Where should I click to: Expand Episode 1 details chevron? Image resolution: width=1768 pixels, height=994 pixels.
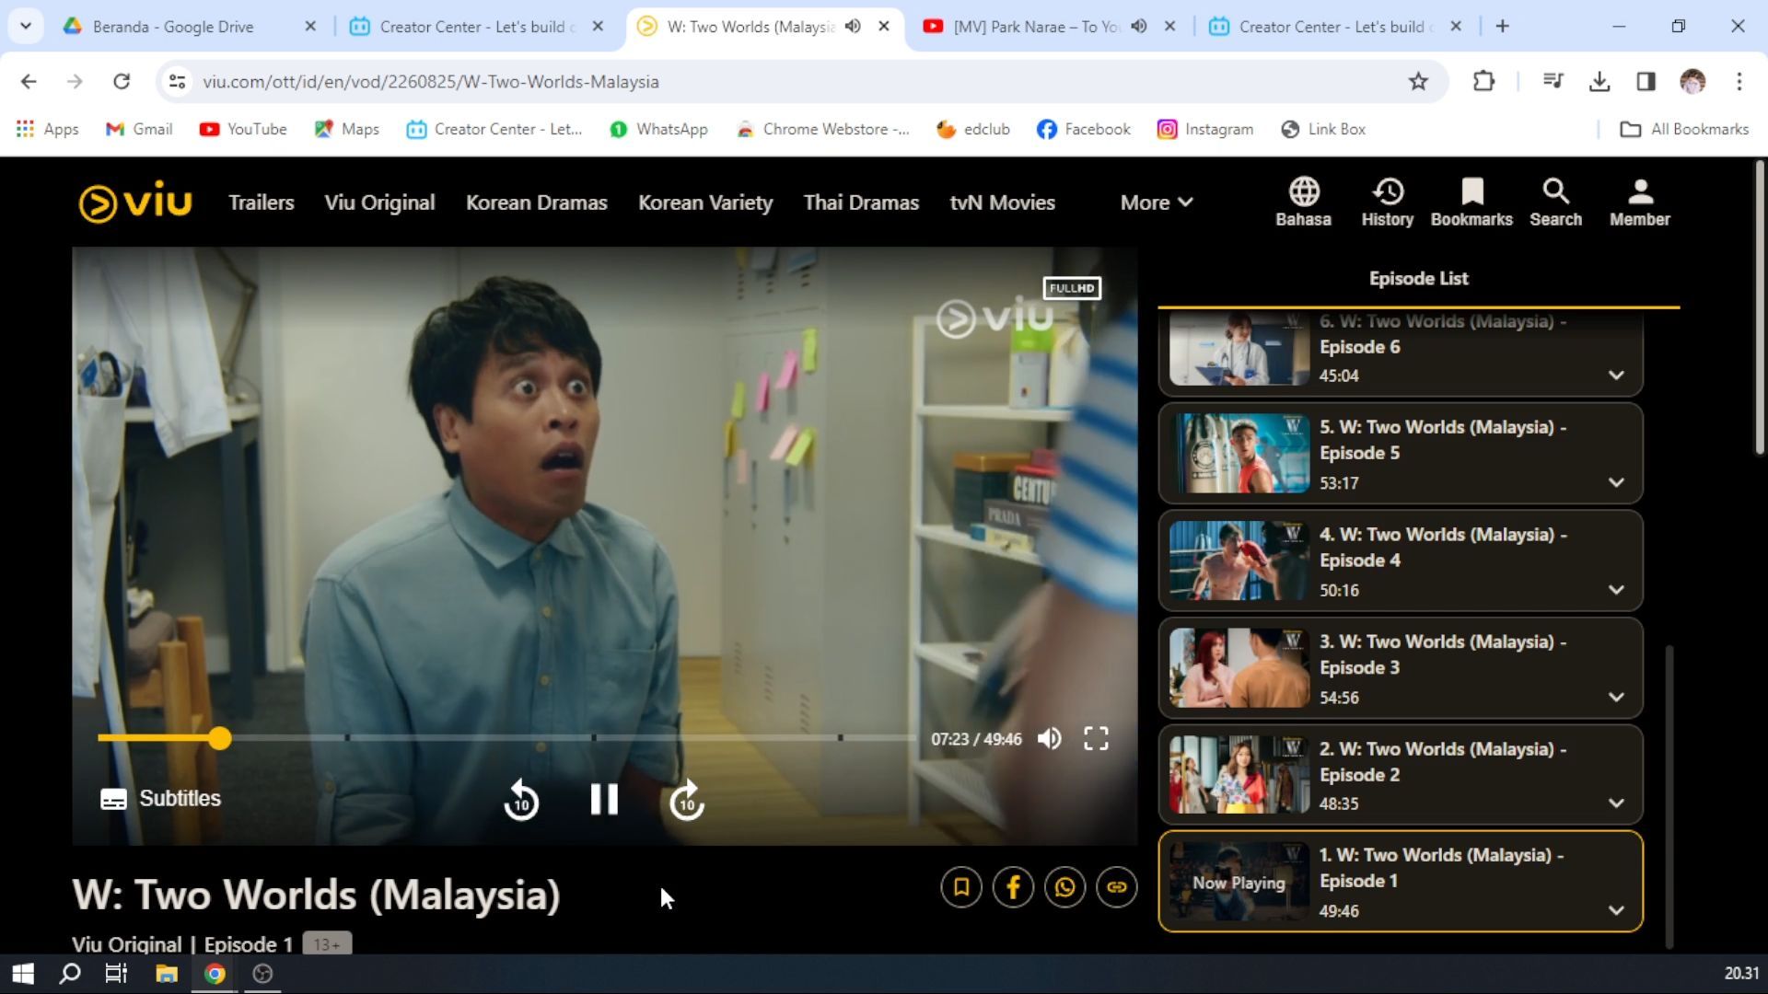(1616, 910)
